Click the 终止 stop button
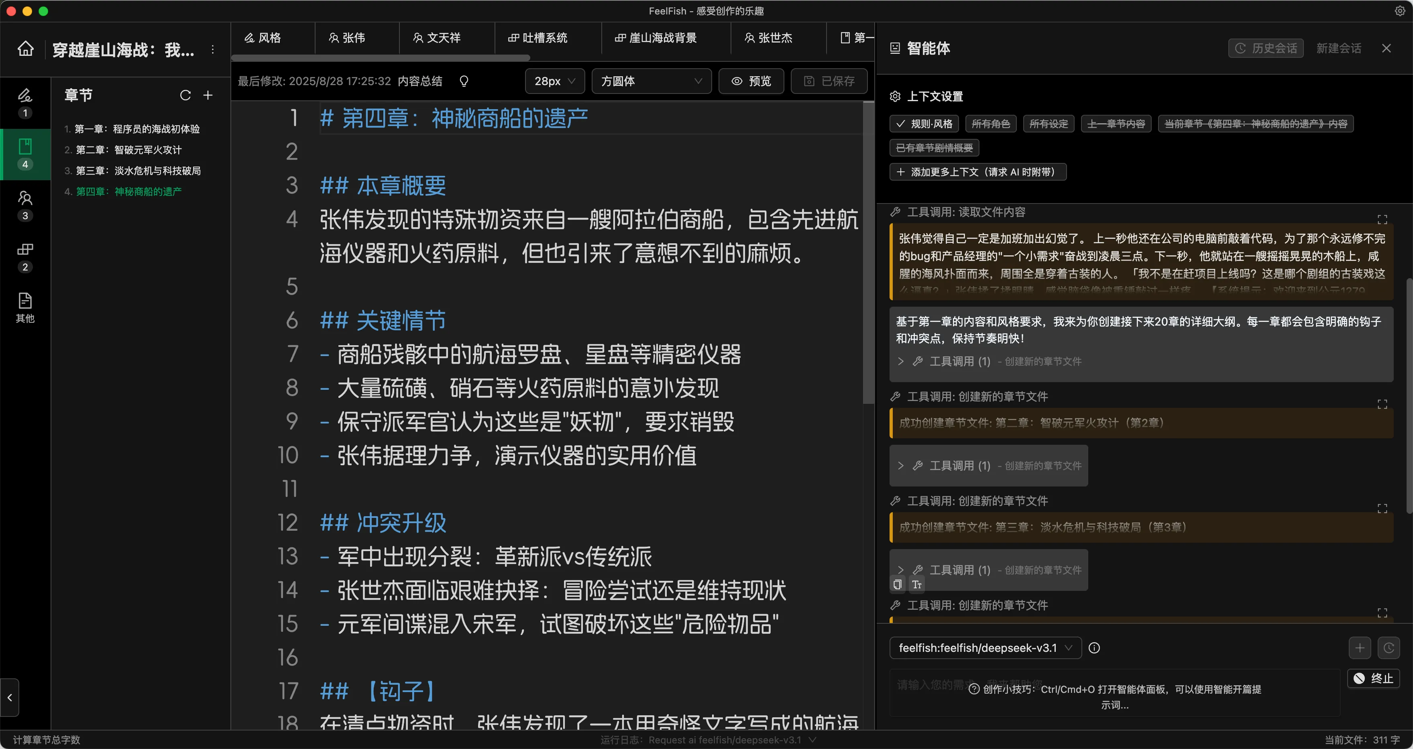 (1374, 678)
